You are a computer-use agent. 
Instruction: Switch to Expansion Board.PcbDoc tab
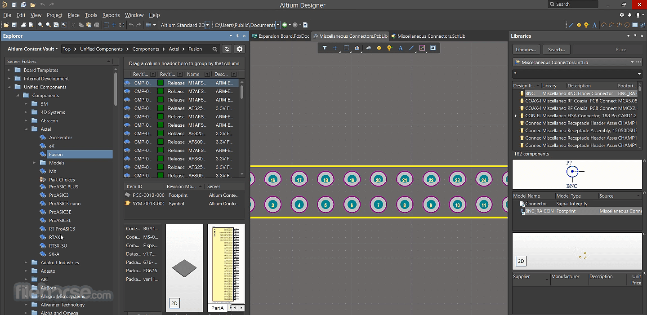click(x=281, y=36)
